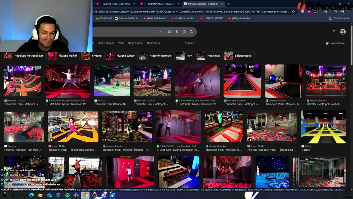The image size is (353, 199).
Task: Search by image with Google Lens icon
Action: [x=184, y=32]
